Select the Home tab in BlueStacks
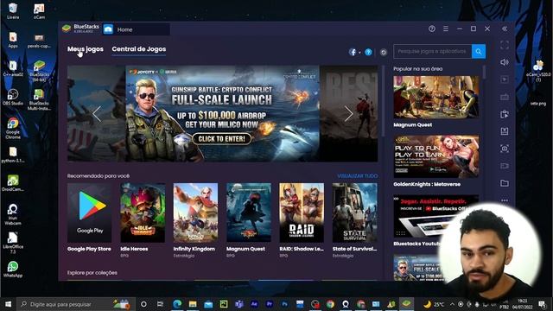Image resolution: width=553 pixels, height=311 pixels. click(x=137, y=29)
